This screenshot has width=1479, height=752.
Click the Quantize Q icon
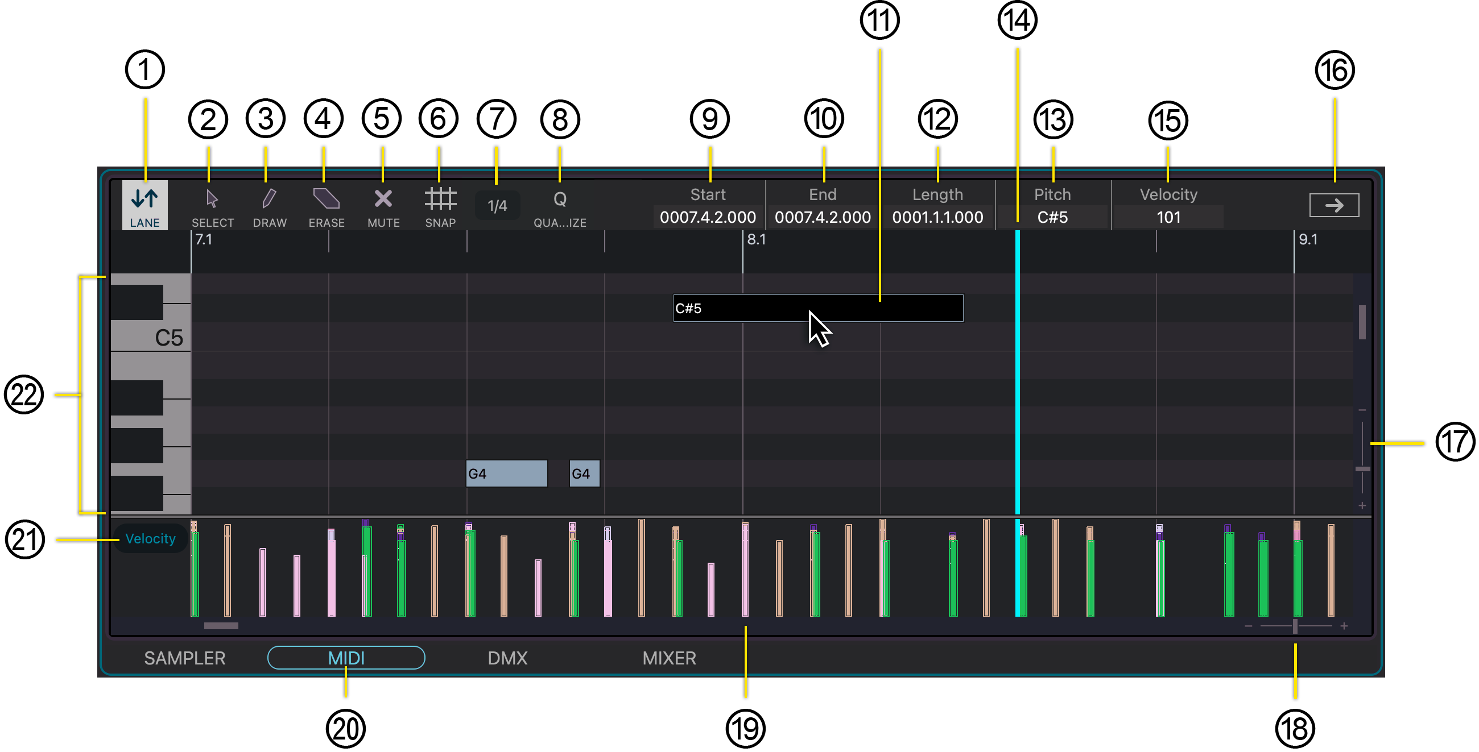click(x=560, y=199)
